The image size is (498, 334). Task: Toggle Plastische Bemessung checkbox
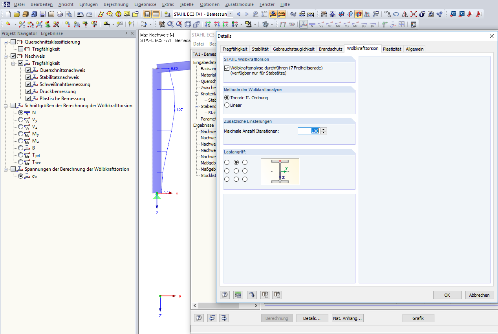28,99
